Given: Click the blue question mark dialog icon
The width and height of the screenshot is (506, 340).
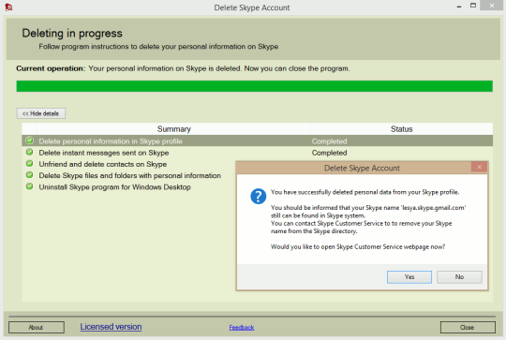Looking at the screenshot, I should tap(259, 196).
